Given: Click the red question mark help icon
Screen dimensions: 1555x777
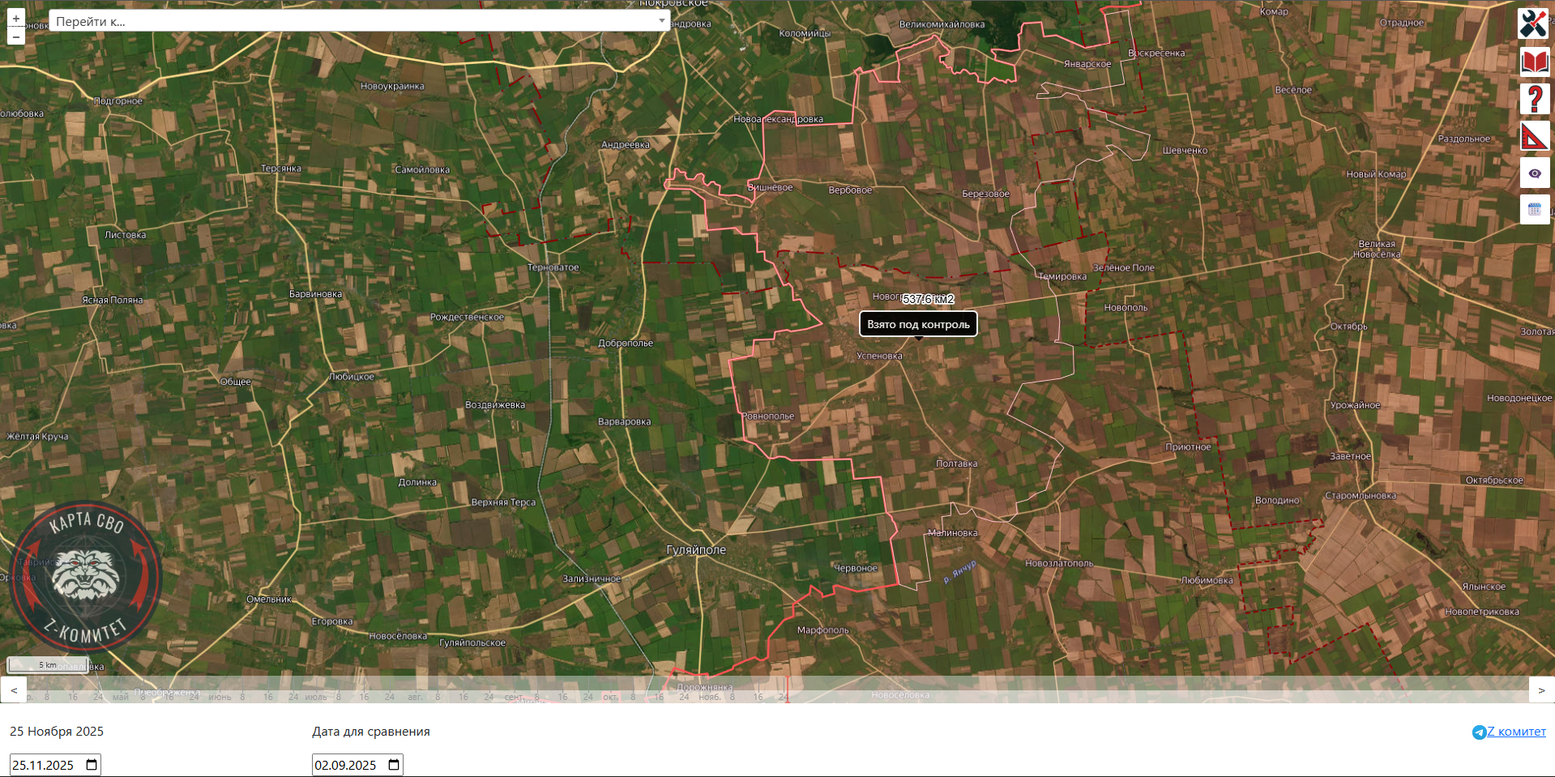Looking at the screenshot, I should pyautogui.click(x=1534, y=99).
